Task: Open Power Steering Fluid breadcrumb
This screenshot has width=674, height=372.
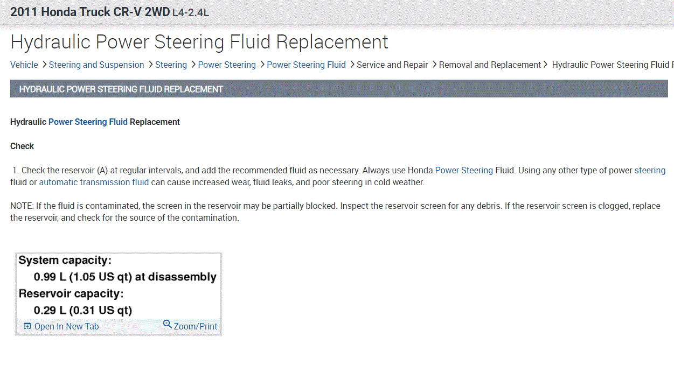Action: click(x=306, y=65)
